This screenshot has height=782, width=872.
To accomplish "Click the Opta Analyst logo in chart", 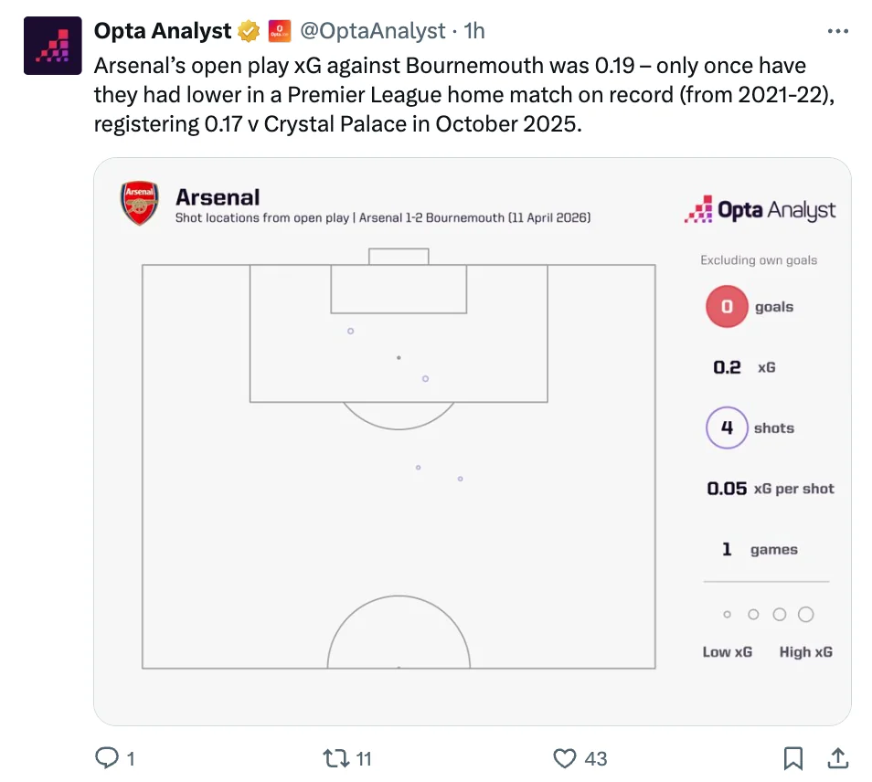I will coord(760,210).
